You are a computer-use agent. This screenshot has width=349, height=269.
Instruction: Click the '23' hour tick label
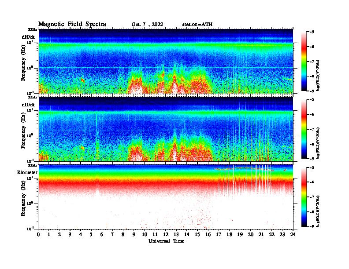(x=282, y=235)
